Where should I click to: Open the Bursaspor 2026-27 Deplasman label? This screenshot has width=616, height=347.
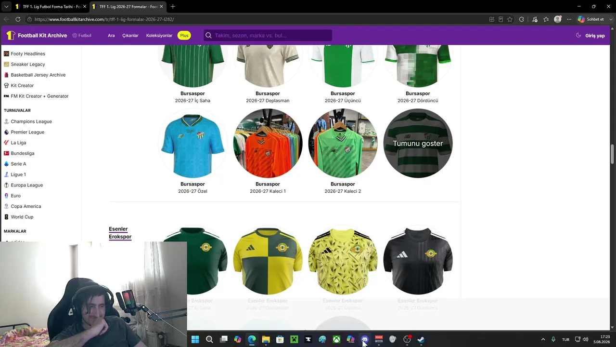point(268,101)
